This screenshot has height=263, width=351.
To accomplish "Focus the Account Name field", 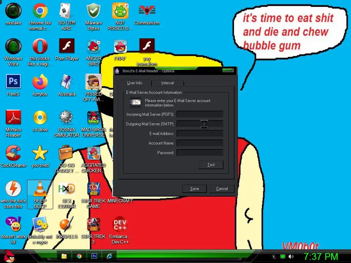I will 200,143.
